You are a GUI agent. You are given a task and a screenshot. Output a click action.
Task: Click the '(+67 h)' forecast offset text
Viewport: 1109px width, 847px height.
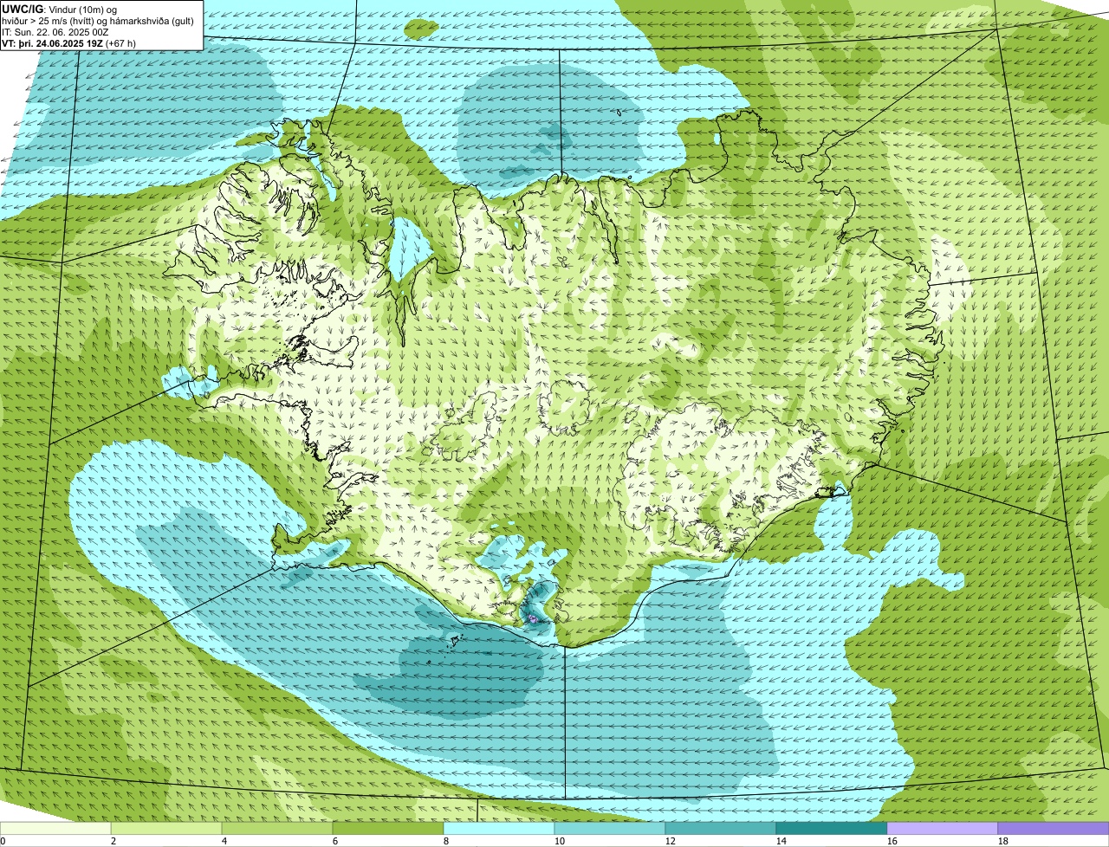(120, 42)
